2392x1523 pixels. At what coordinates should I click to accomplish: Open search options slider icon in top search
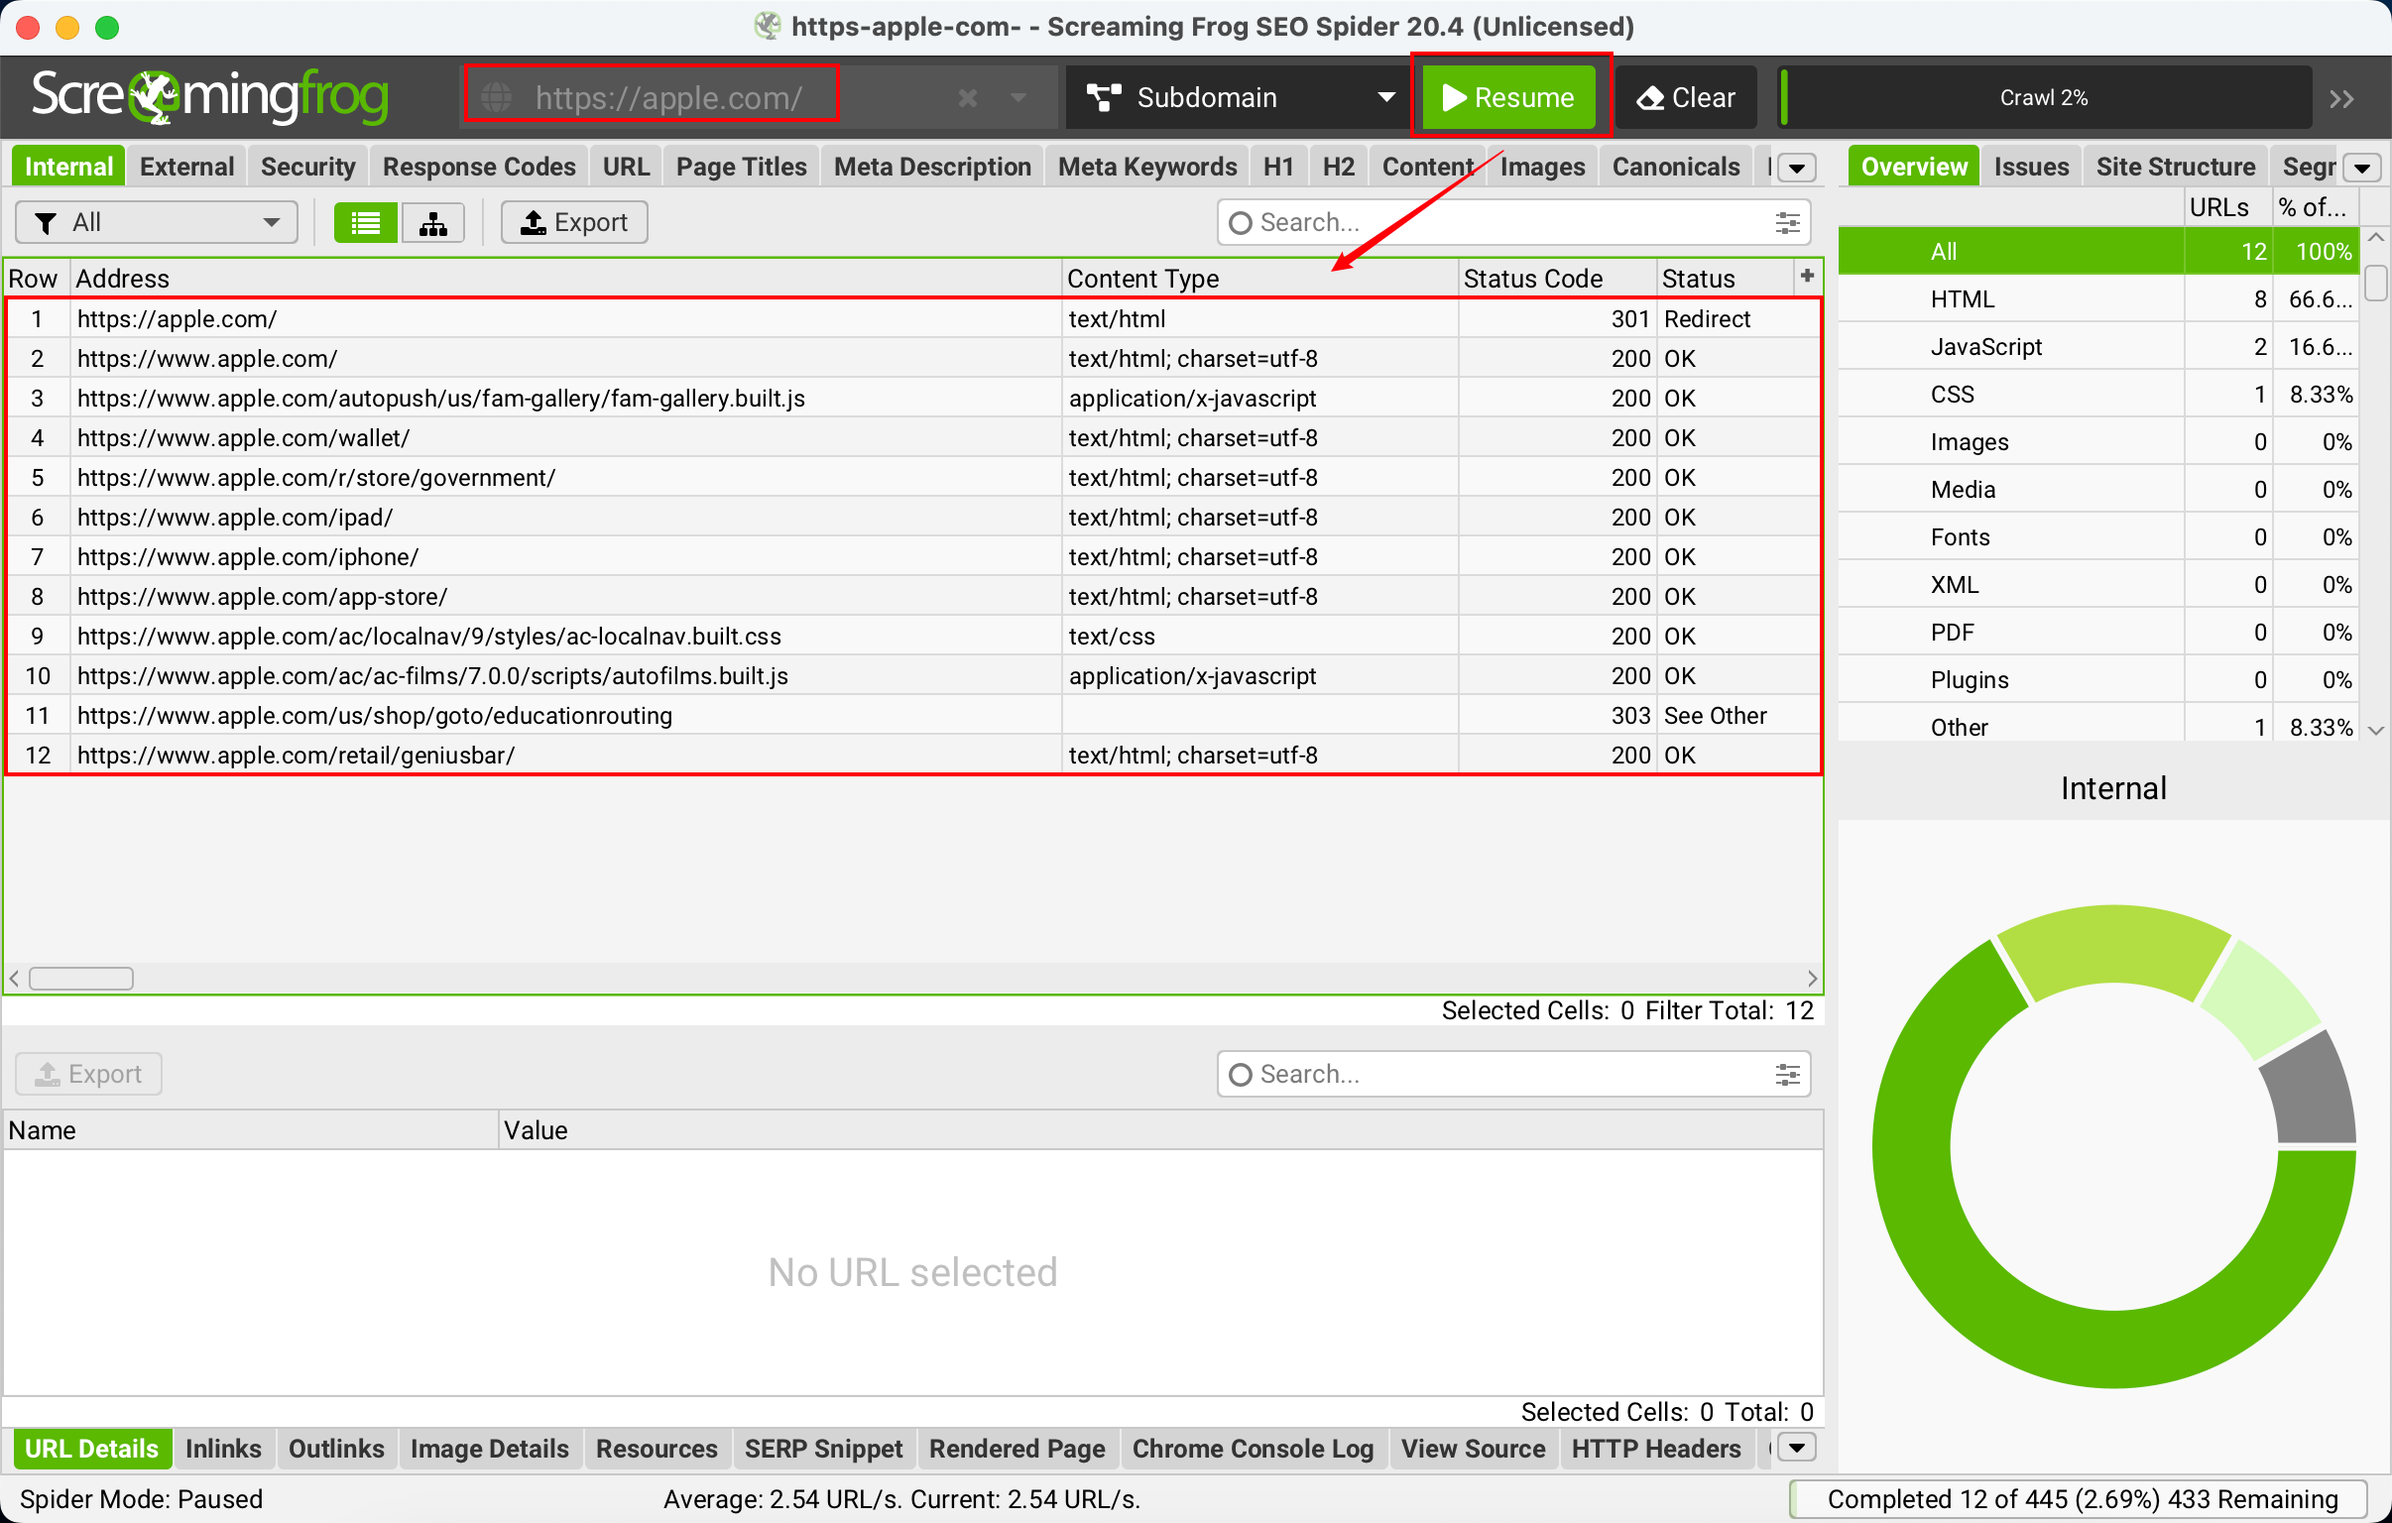click(1786, 222)
